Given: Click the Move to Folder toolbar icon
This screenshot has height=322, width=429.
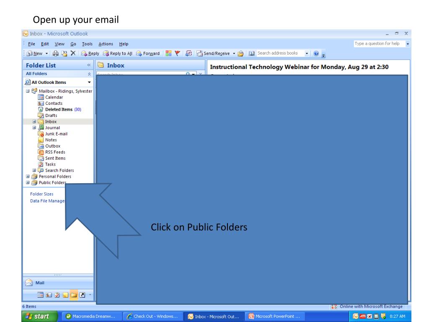Looking at the screenshot, I should 64,53.
